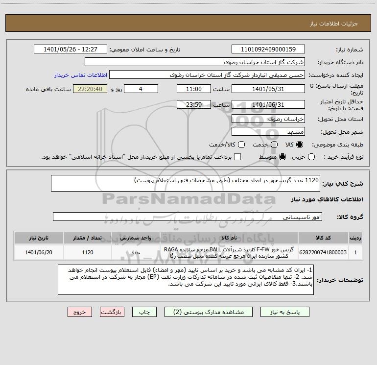Click the buyer notes text area
The width and height of the screenshot is (377, 365).
tap(186, 280)
